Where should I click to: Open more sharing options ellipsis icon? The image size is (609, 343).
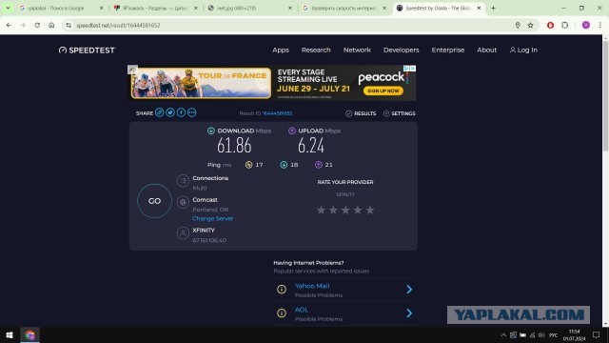pyautogui.click(x=192, y=112)
